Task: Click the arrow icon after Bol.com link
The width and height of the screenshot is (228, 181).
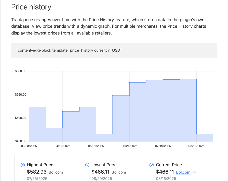Action: [194, 172]
